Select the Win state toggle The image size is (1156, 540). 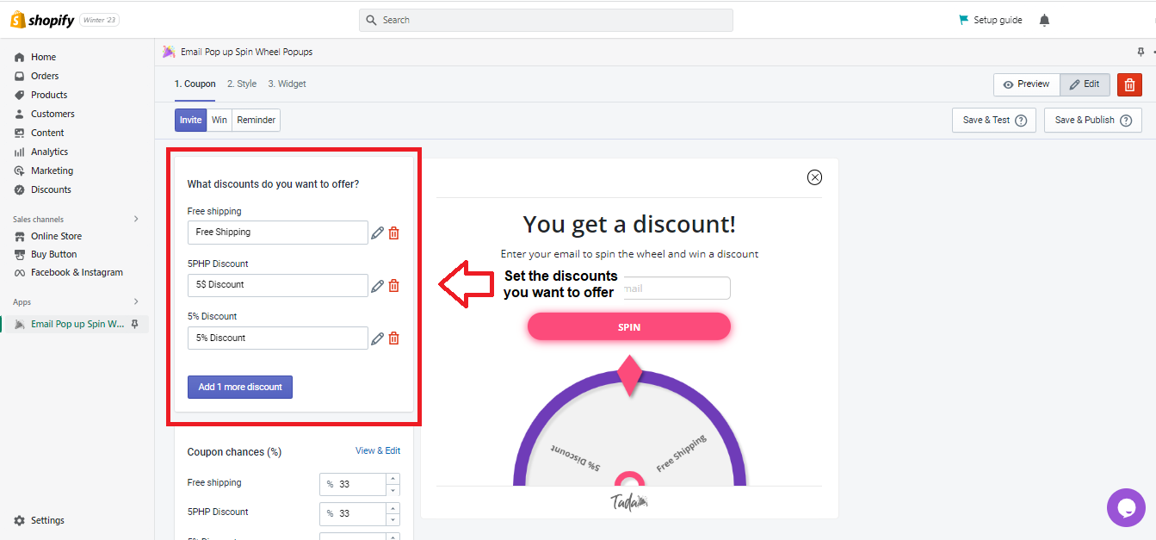pos(219,121)
